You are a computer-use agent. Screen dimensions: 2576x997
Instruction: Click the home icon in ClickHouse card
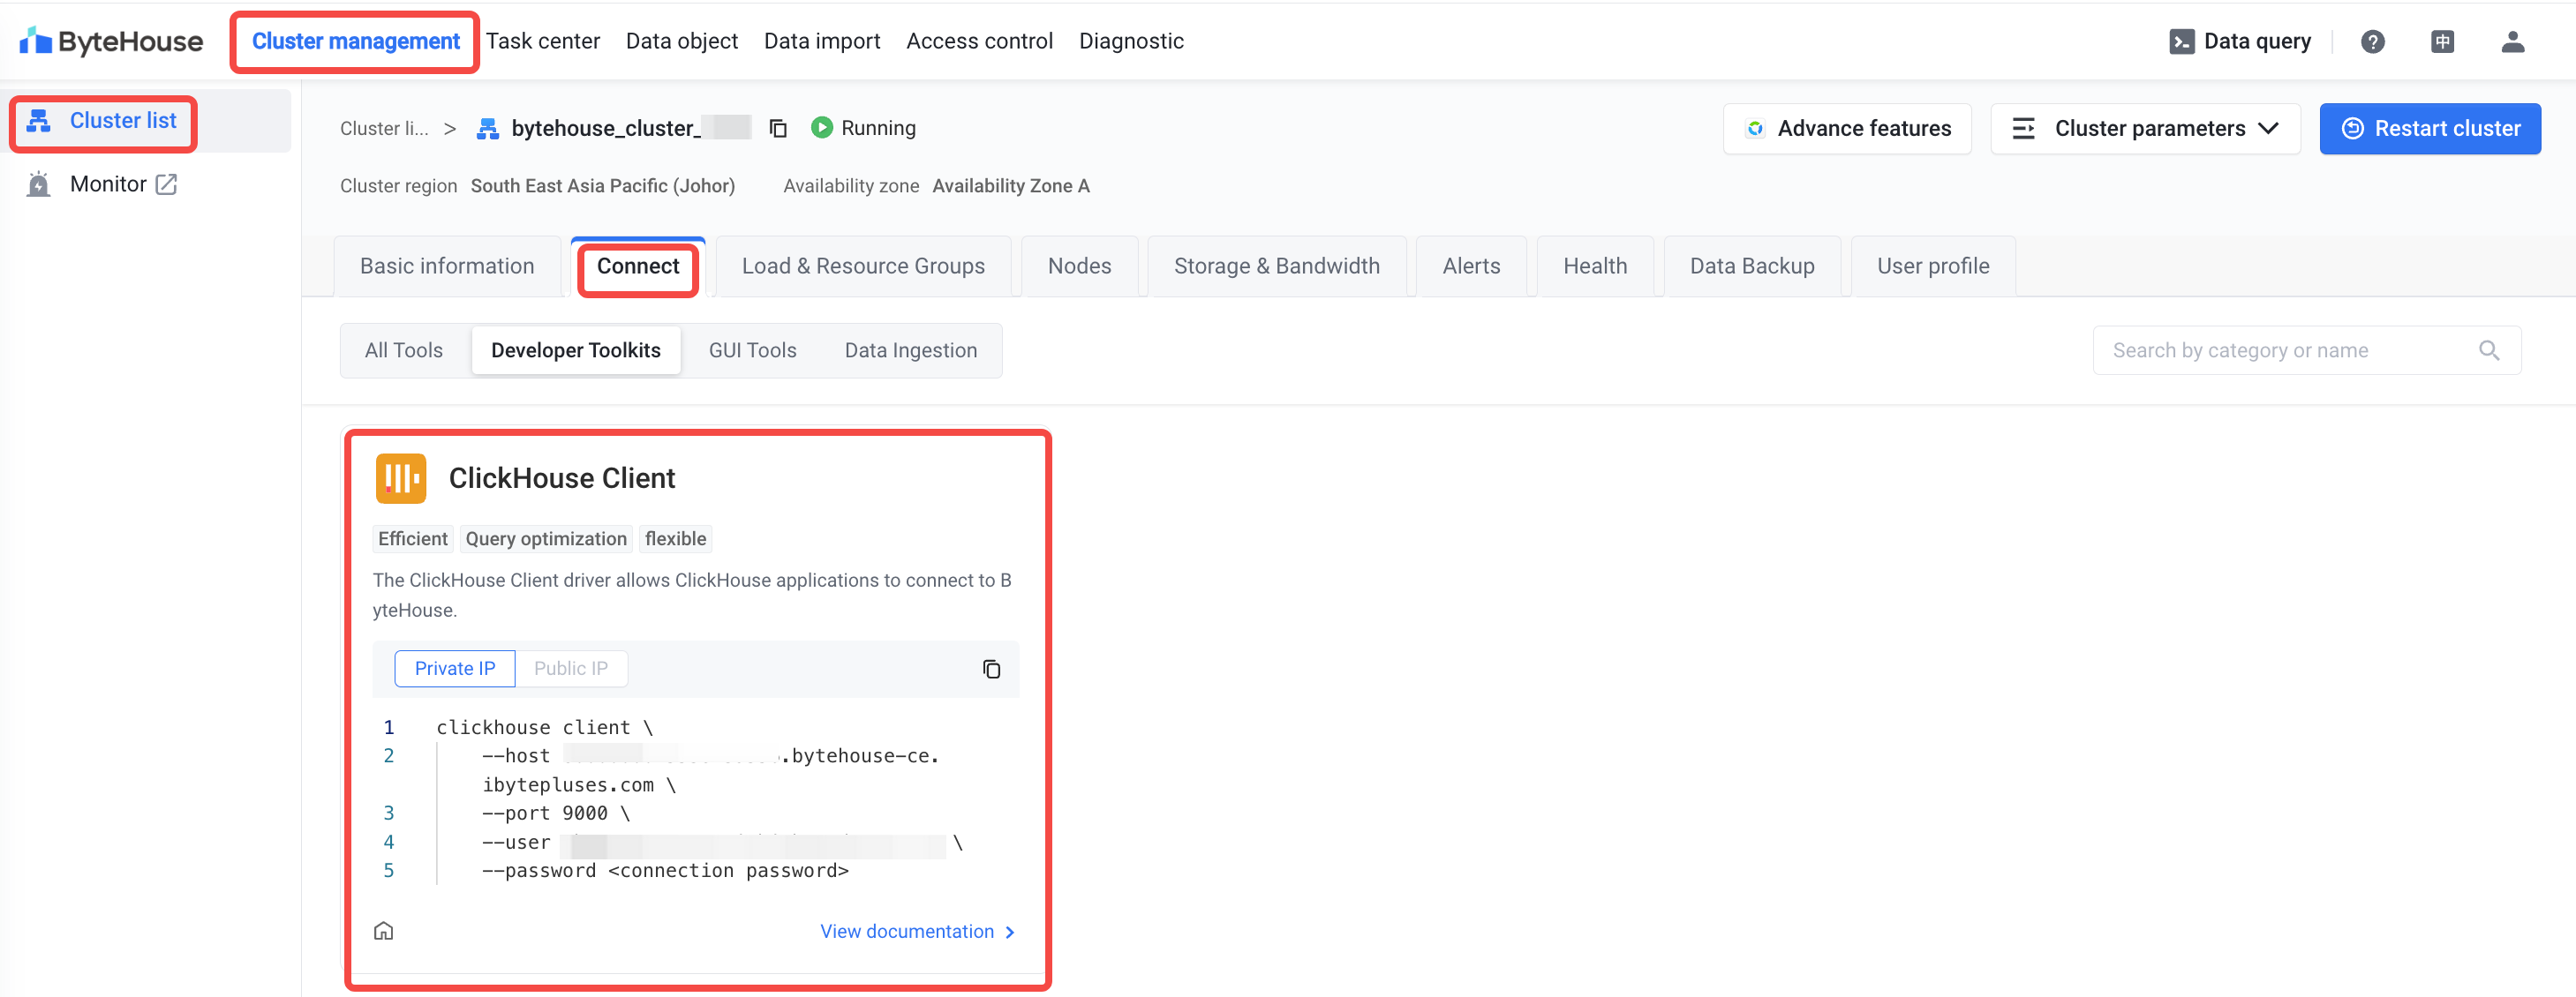[x=383, y=931]
